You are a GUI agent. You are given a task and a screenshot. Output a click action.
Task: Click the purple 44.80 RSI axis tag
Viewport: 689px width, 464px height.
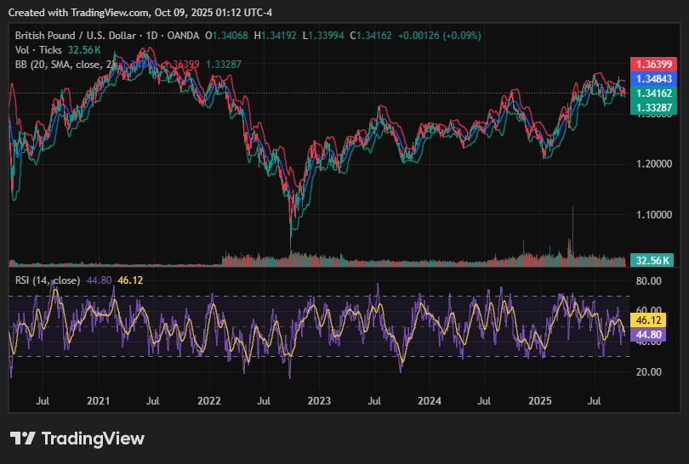(651, 335)
